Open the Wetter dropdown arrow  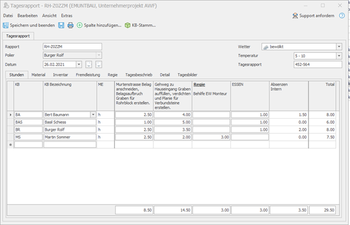tap(339, 47)
